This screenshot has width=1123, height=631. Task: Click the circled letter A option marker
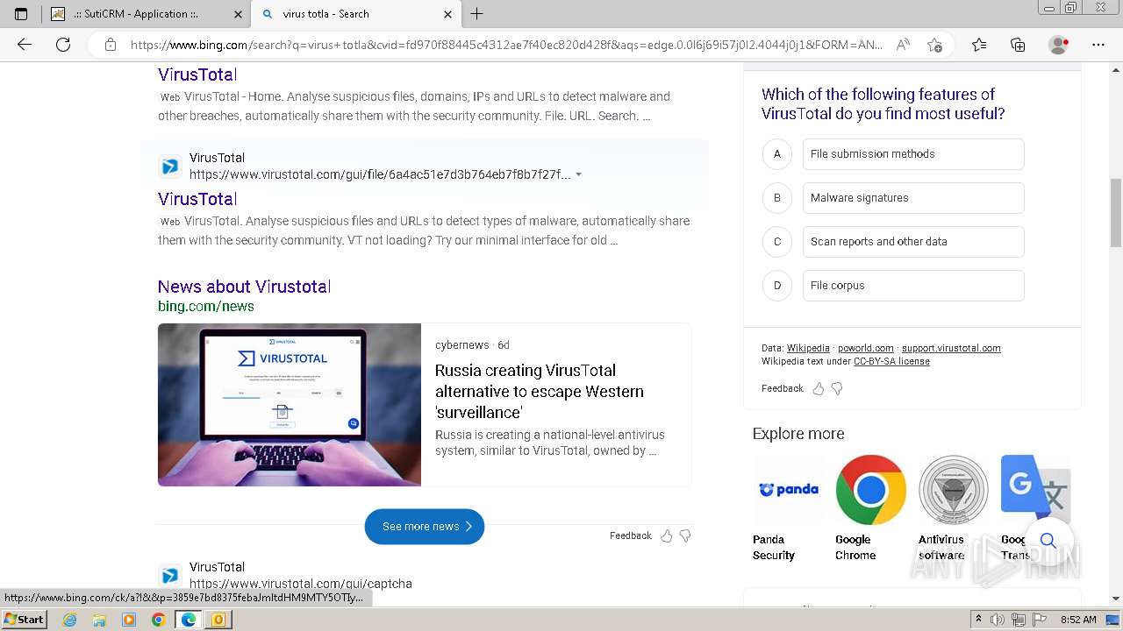tap(776, 154)
